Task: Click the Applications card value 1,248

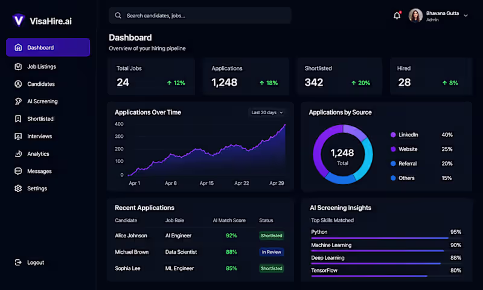Action: (224, 82)
